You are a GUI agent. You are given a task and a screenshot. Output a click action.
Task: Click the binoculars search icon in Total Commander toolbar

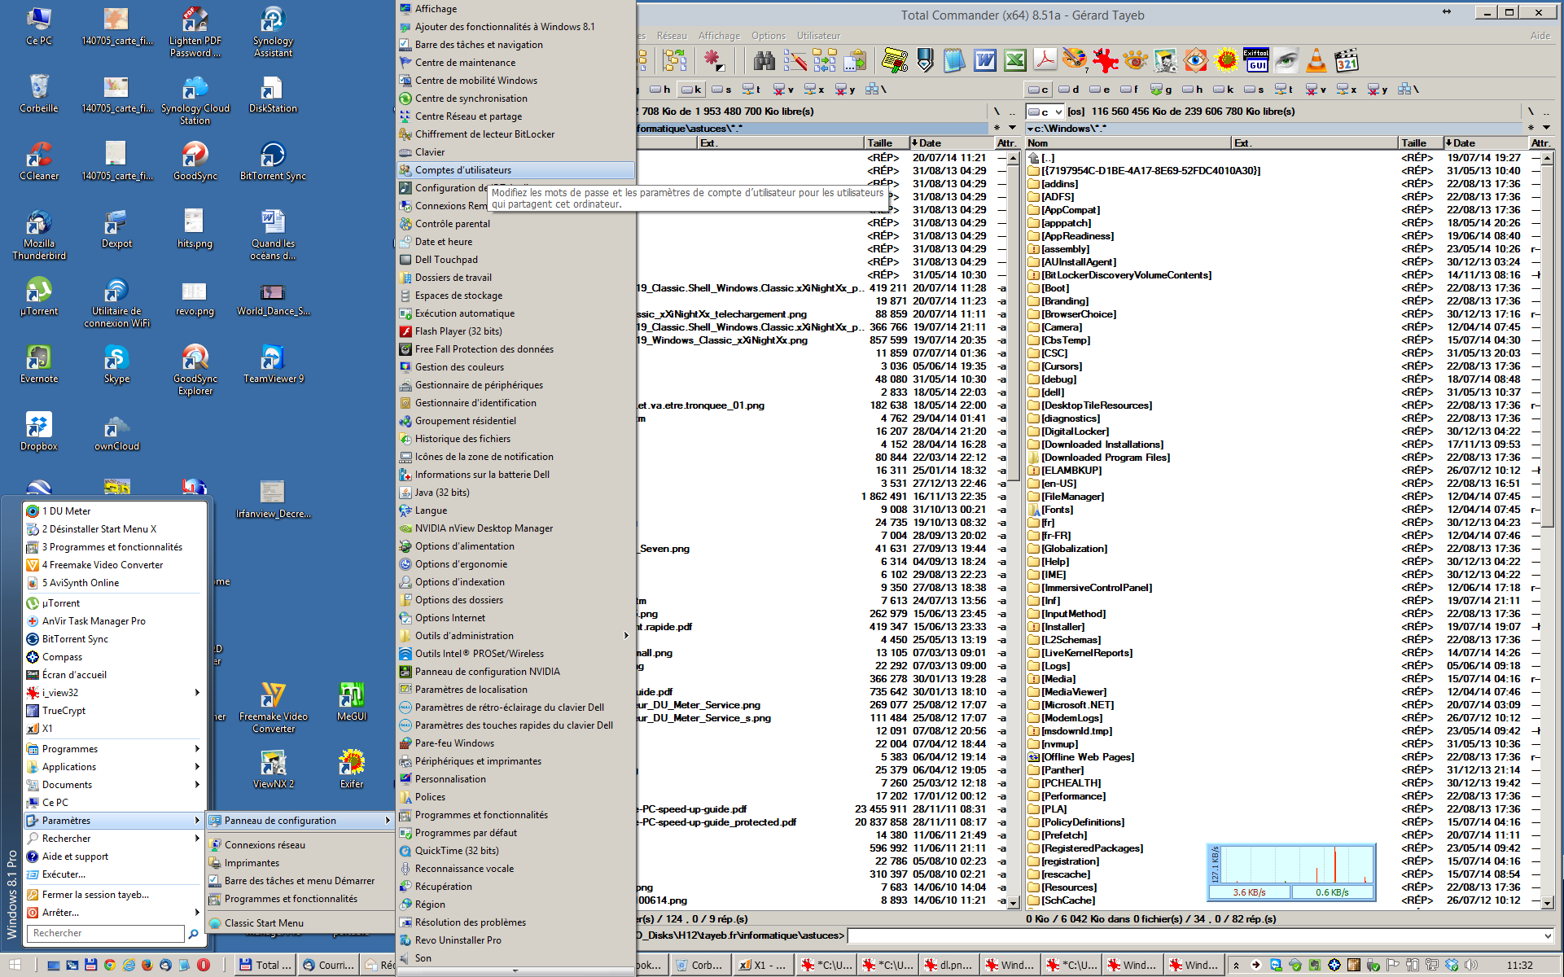pos(764,60)
